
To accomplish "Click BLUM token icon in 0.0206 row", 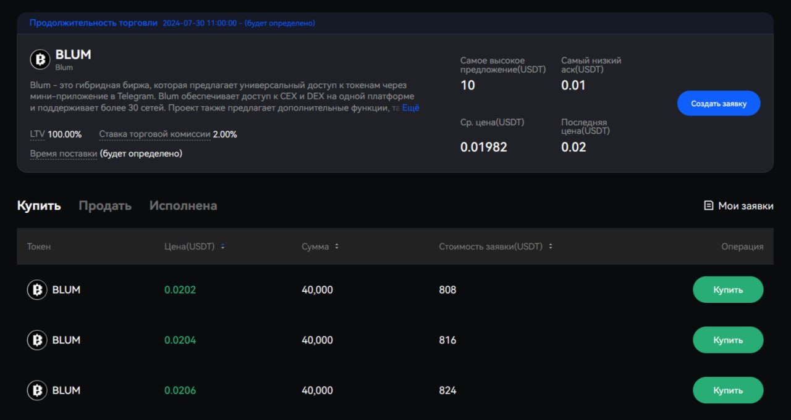I will click(x=37, y=390).
